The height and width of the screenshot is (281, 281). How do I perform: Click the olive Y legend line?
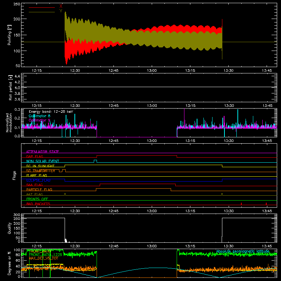42,12
